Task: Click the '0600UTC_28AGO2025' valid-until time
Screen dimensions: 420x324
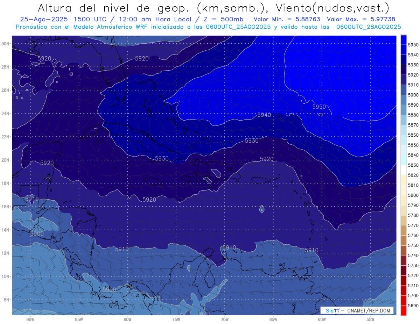Action: click(369, 27)
